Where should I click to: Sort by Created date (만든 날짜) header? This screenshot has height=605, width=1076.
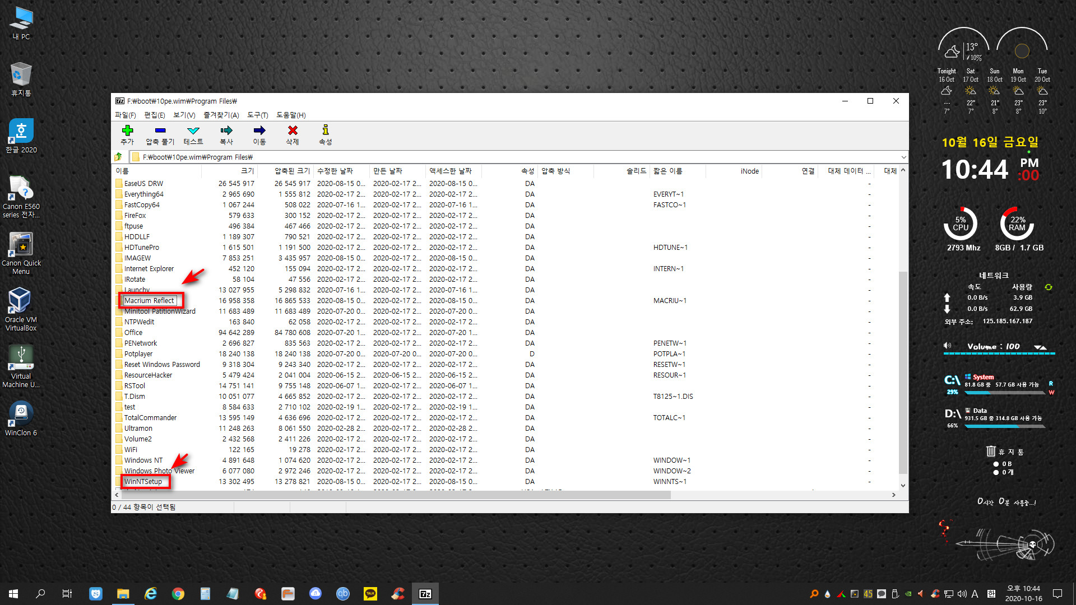398,171
